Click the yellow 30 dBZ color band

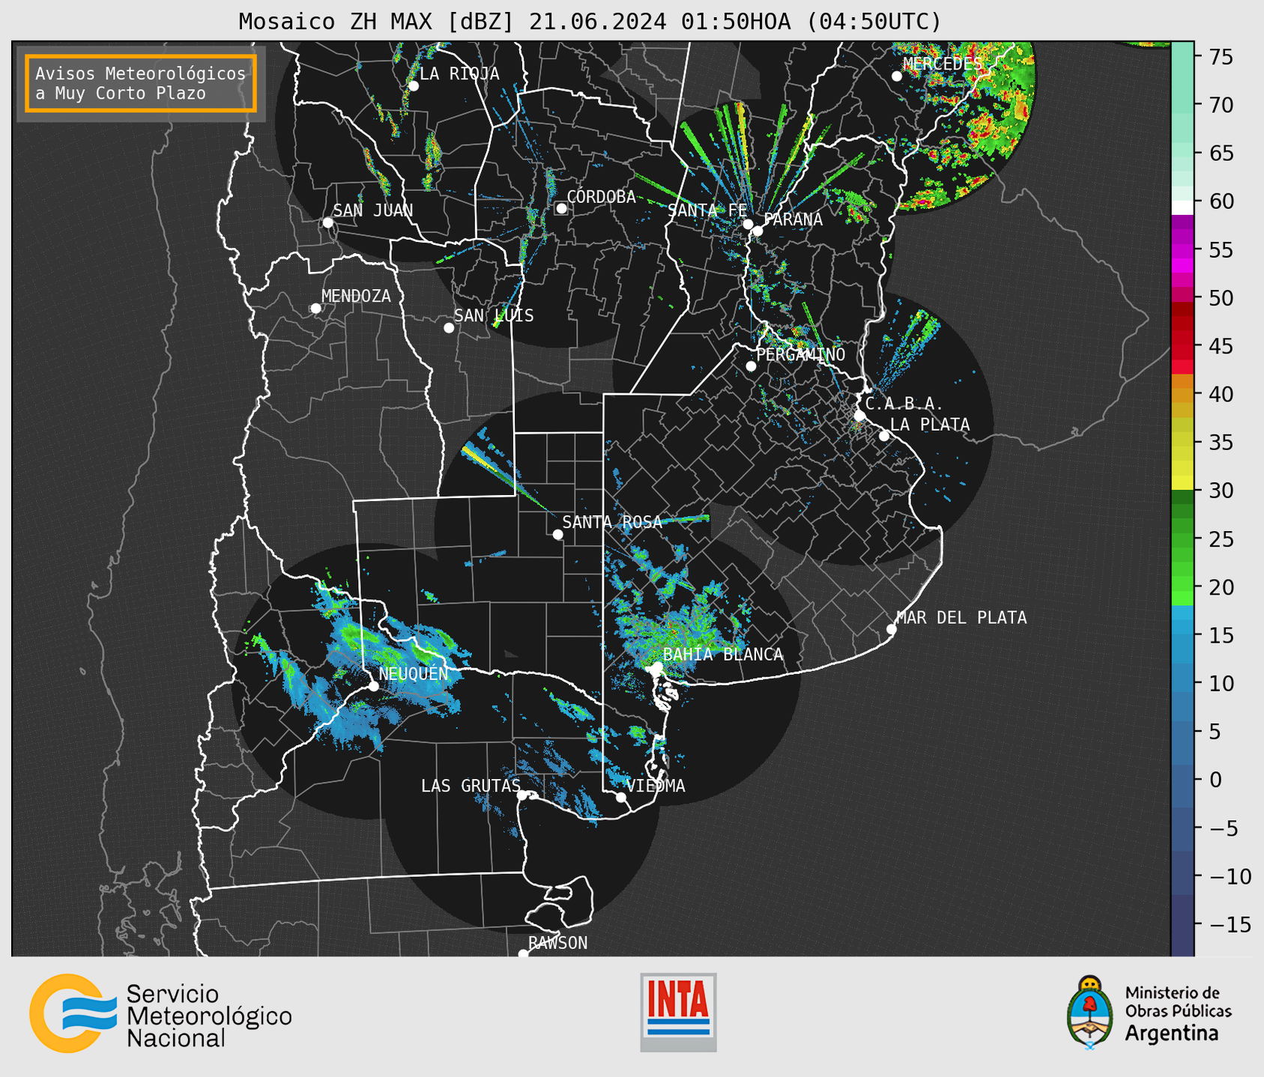(1182, 483)
